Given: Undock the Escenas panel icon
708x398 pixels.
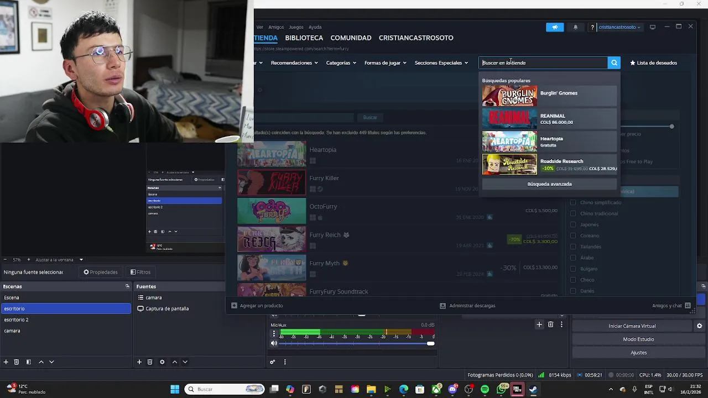Looking at the screenshot, I should (x=127, y=286).
